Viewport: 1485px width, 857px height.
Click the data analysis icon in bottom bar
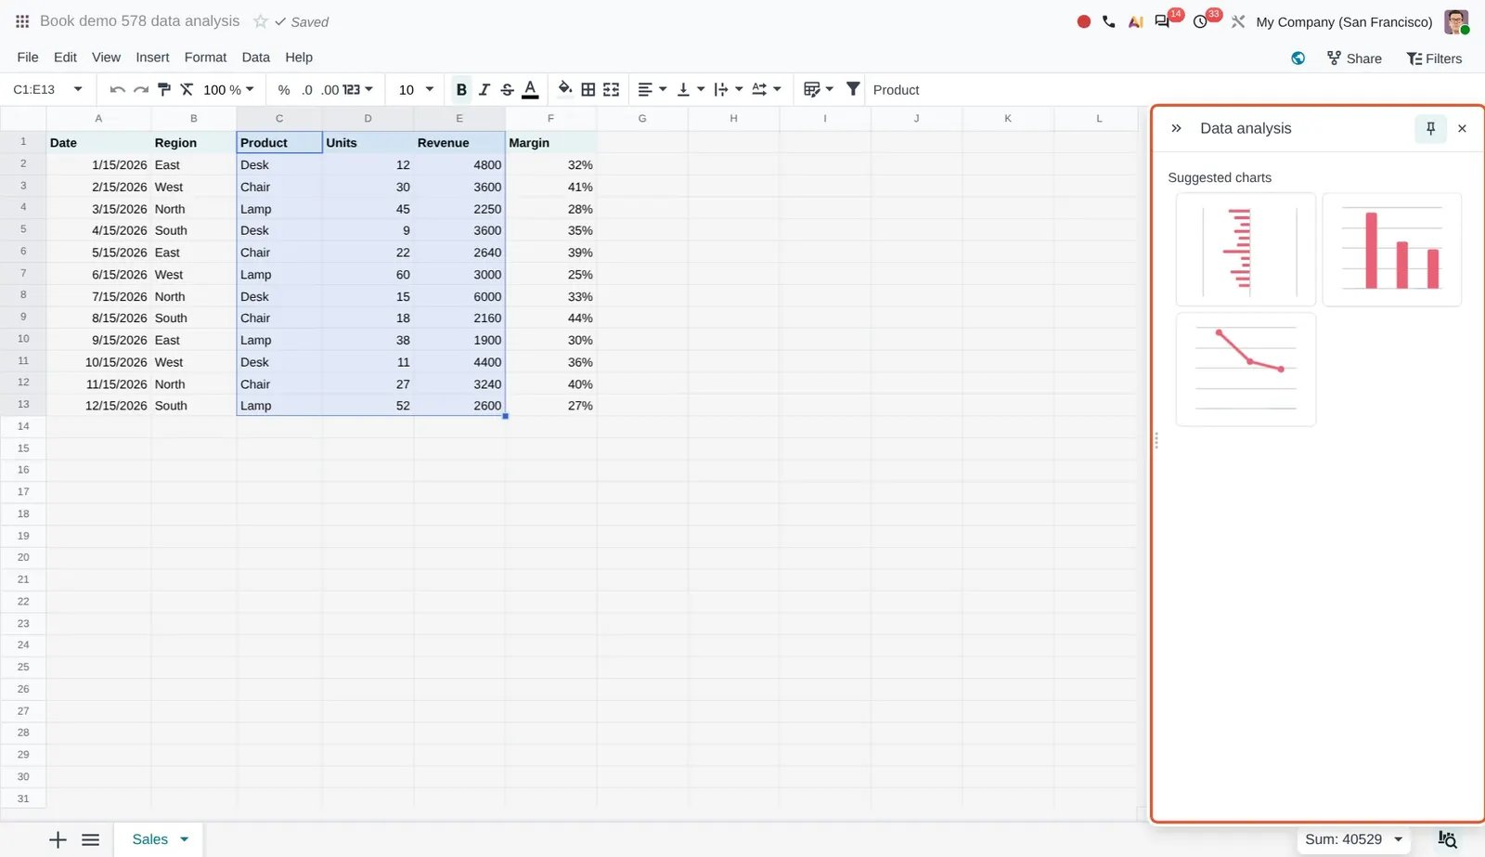click(1447, 840)
